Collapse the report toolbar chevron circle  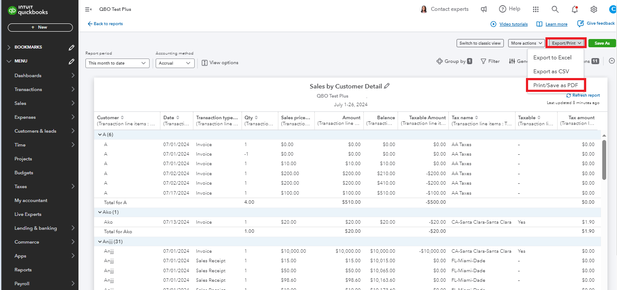tap(612, 61)
